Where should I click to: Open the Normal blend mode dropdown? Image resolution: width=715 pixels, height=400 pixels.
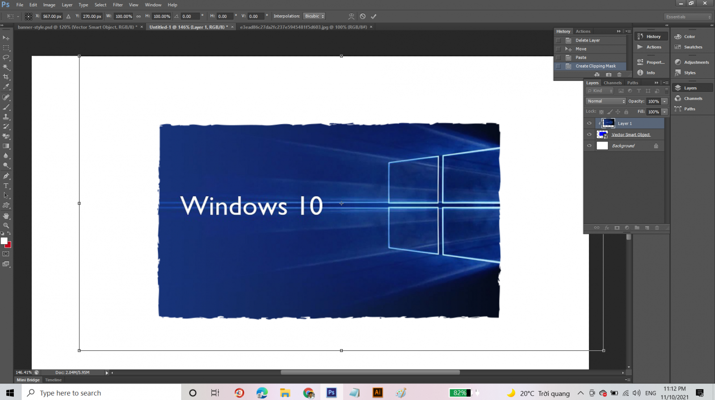(x=606, y=101)
